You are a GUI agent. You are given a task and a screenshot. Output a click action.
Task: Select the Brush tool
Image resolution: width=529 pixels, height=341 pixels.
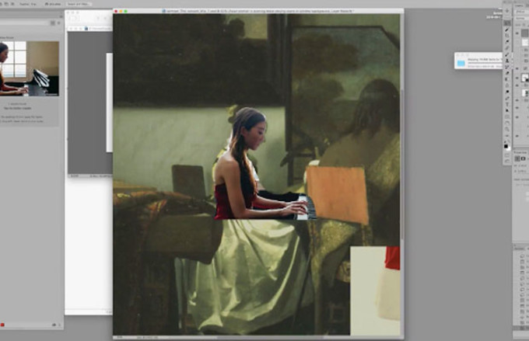click(507, 54)
